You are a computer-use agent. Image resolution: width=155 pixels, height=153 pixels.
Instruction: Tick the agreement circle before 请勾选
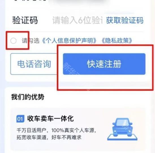[x=14, y=41]
